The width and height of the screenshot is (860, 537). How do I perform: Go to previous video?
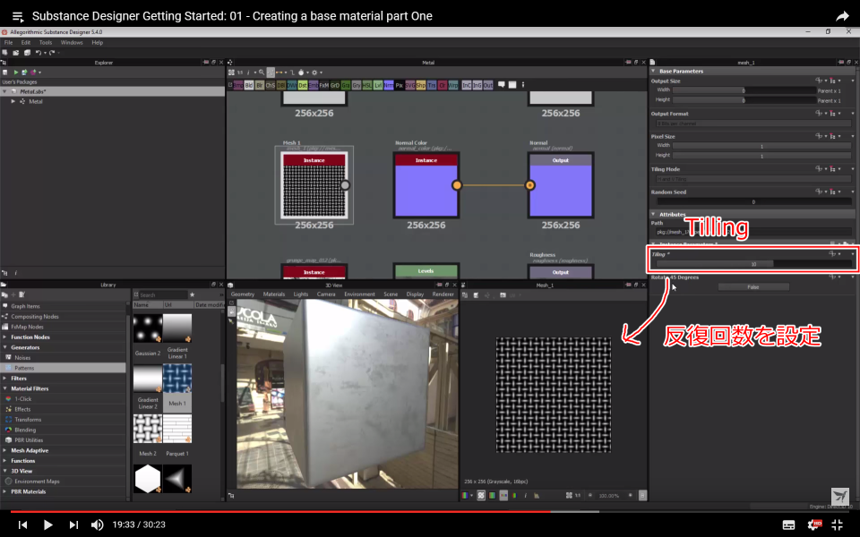pos(22,525)
